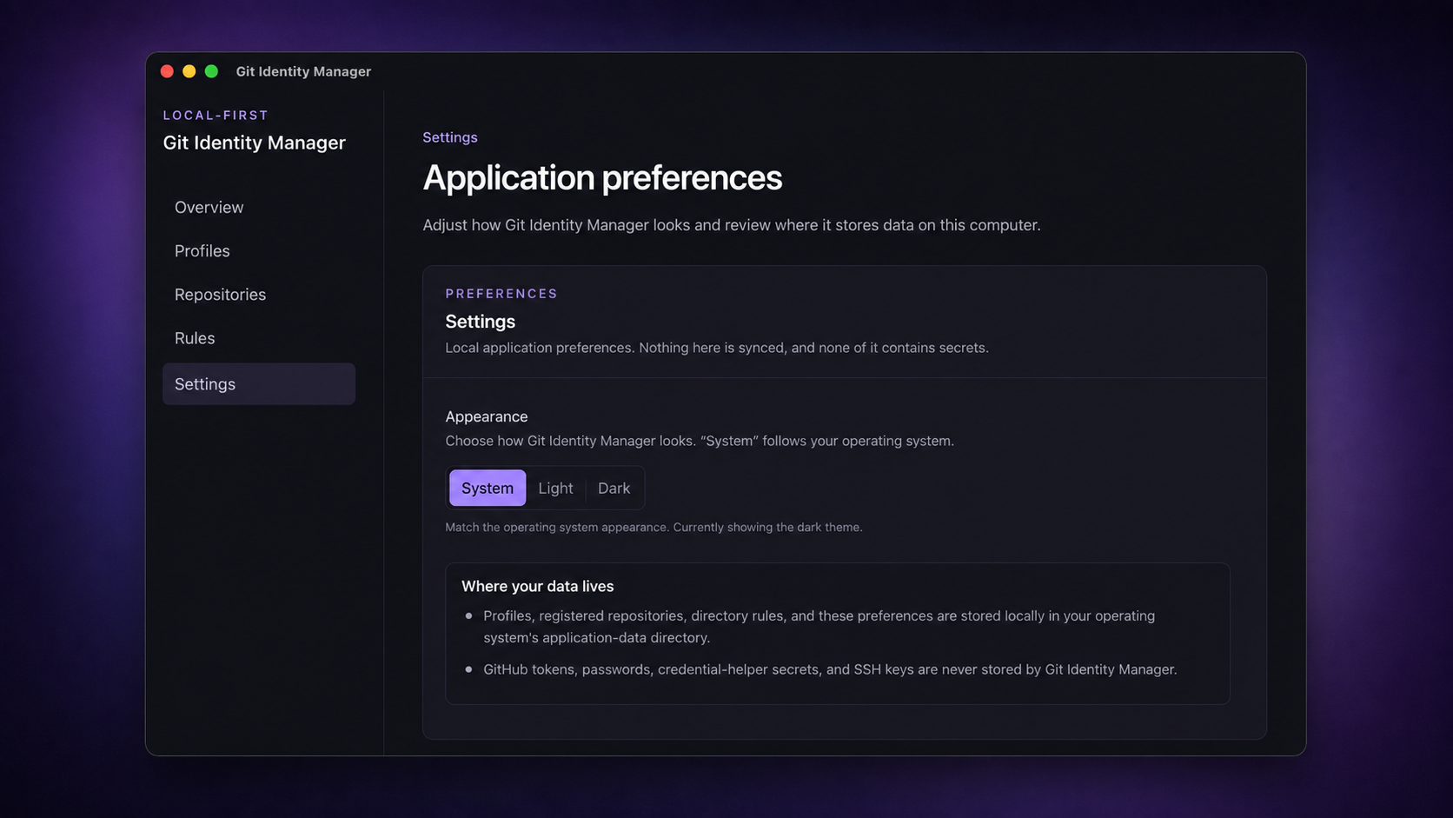Viewport: 1453px width, 818px height.
Task: Click the 'Where your data lives' heading
Action: tap(537, 586)
